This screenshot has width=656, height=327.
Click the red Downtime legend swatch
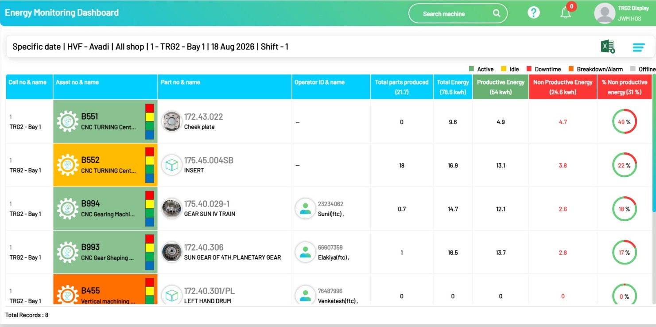[529, 69]
